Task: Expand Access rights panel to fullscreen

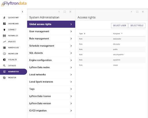Action: pyautogui.click(x=137, y=12)
